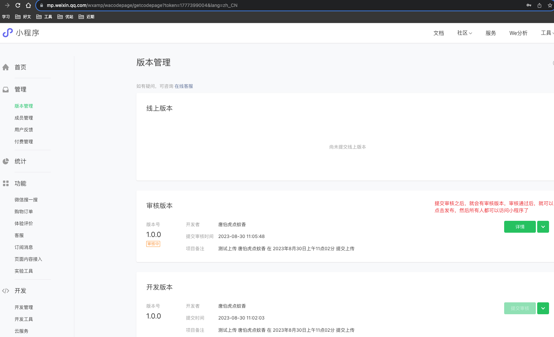The image size is (554, 337).
Task: Expand the 工具 top navigation menu
Action: 547,33
